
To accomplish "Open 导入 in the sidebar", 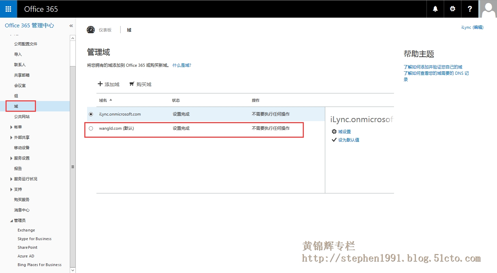I will pyautogui.click(x=18, y=54).
